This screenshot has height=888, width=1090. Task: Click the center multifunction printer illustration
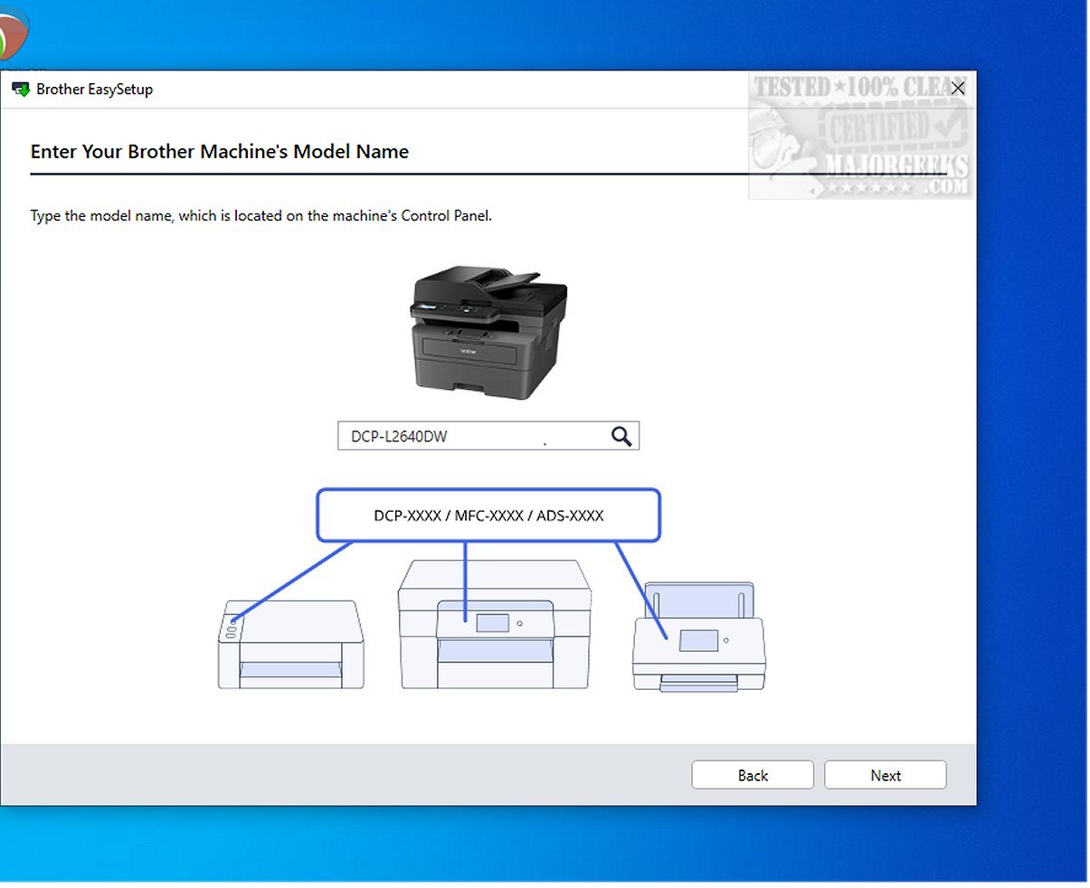pyautogui.click(x=495, y=624)
